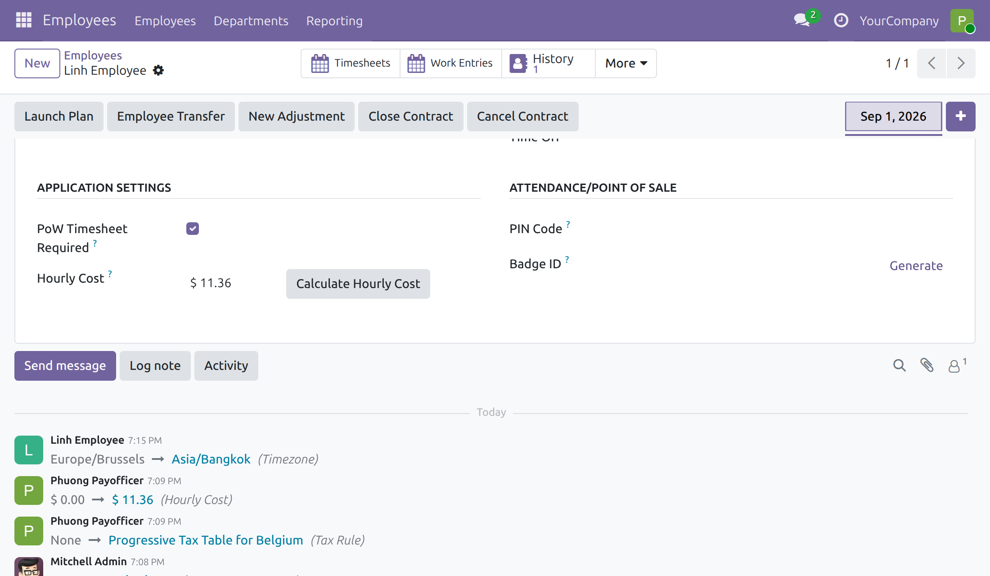The height and width of the screenshot is (576, 990).
Task: Show followers using the person icon
Action: pyautogui.click(x=957, y=365)
